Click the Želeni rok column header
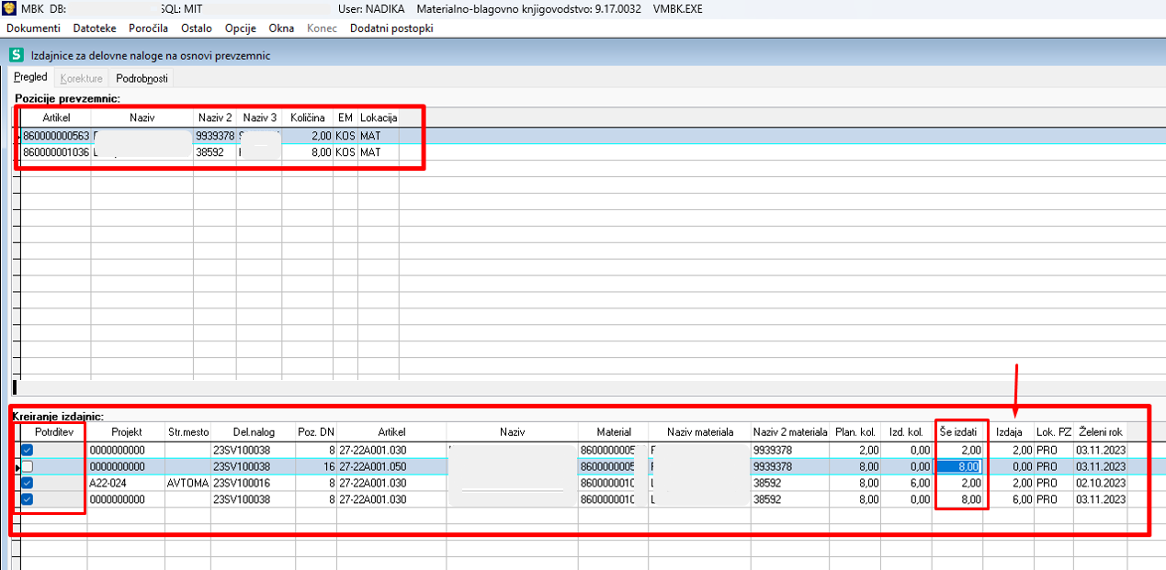1166x570 pixels. click(1100, 431)
